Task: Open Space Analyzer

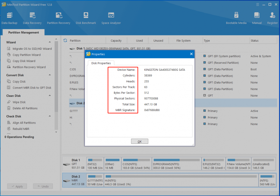Action: (x=111, y=18)
